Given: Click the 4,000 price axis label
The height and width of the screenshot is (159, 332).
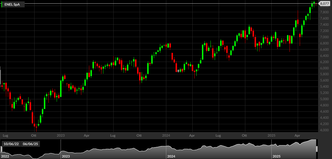Looking at the screenshot, I should [x=324, y=130].
